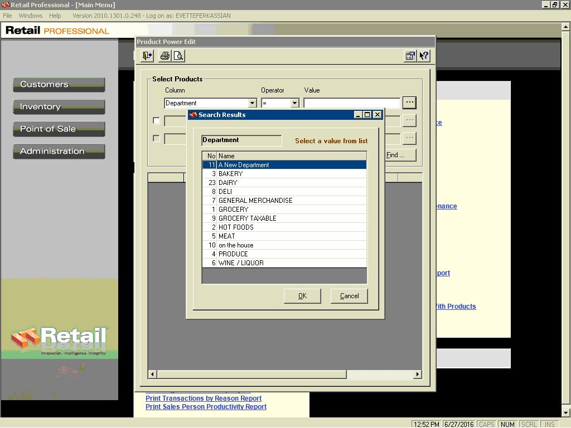Select DELI in department list

point(284,192)
